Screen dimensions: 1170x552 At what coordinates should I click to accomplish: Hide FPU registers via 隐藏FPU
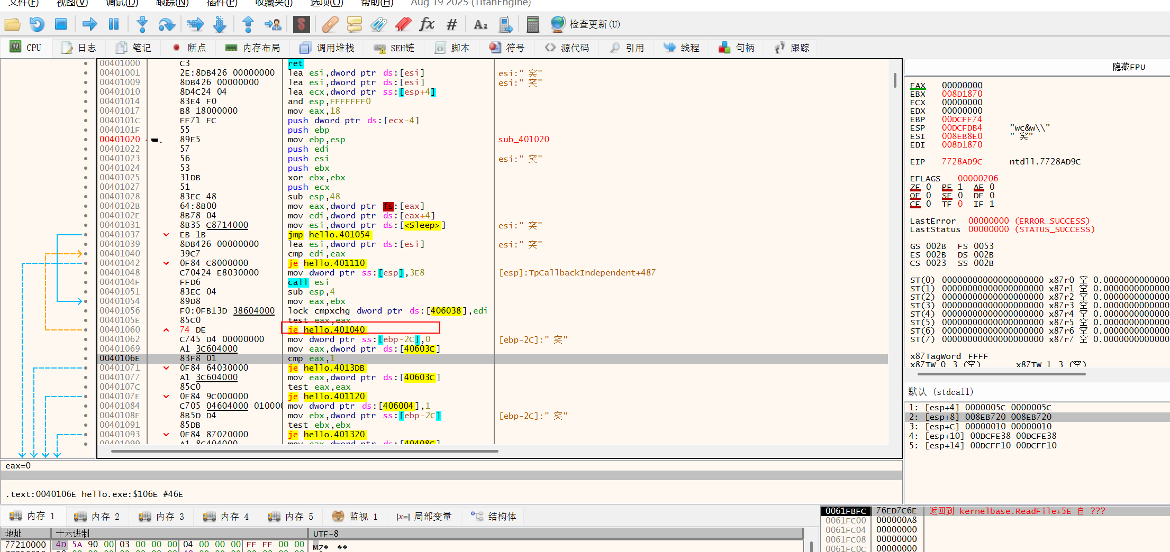coord(1129,67)
